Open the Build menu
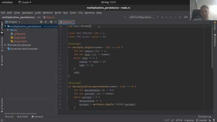 pyautogui.click(x=58, y=13)
